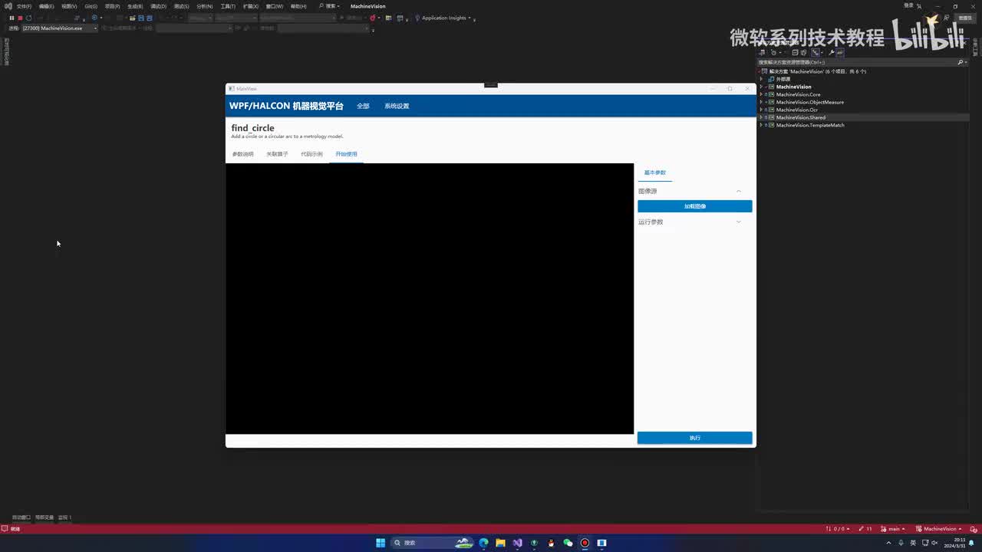Open the 扩展(X) menu
The width and height of the screenshot is (982, 552).
pos(251,6)
